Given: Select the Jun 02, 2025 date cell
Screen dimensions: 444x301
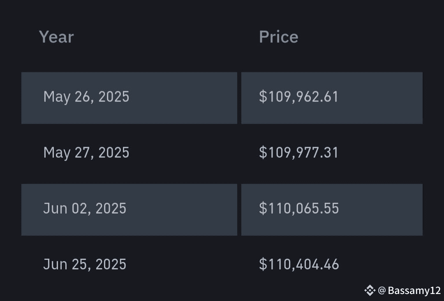Looking at the screenshot, I should coord(129,209).
